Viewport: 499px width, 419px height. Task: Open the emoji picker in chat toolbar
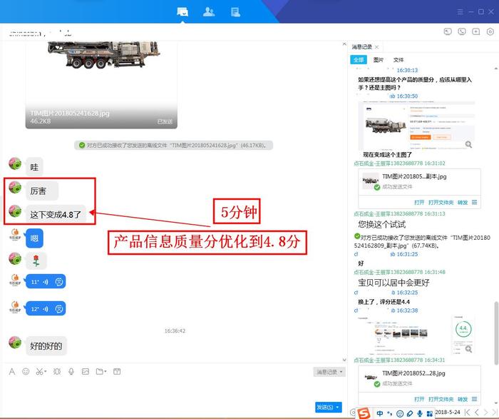pos(26,371)
